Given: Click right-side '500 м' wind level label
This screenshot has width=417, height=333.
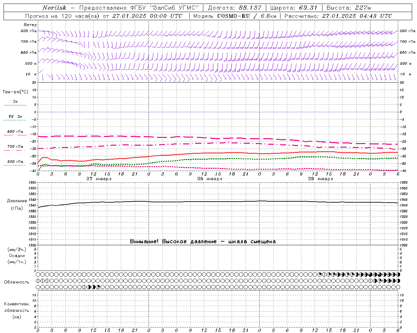Looking at the screenshot, I should click(406, 63).
